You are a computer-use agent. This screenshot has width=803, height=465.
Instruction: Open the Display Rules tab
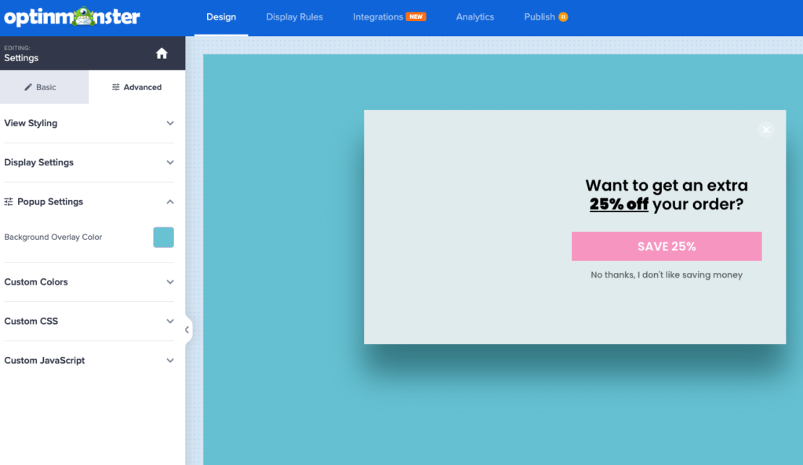294,17
